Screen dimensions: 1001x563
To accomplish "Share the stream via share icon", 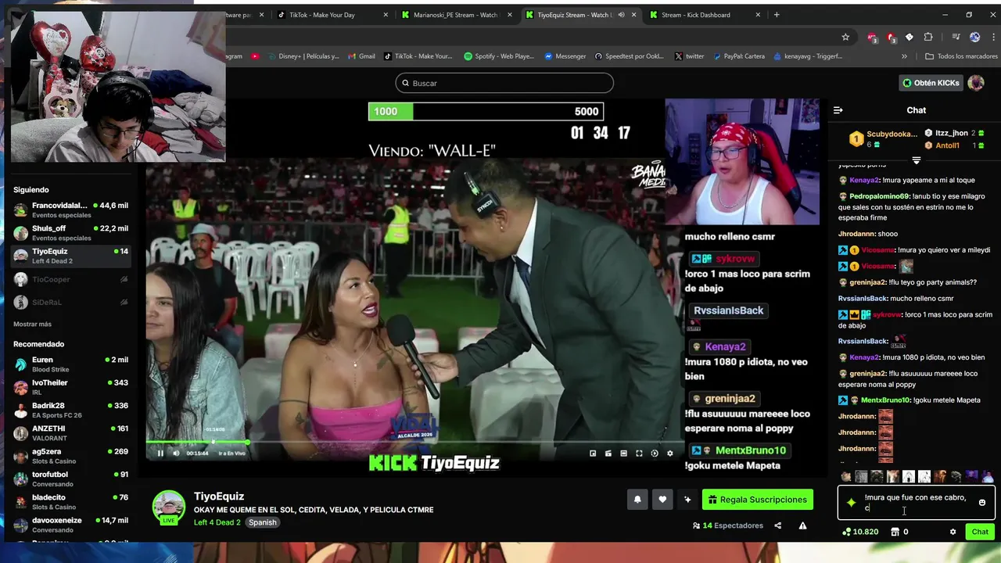I will click(777, 525).
